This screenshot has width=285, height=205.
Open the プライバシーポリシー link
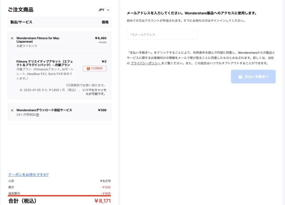(145, 63)
